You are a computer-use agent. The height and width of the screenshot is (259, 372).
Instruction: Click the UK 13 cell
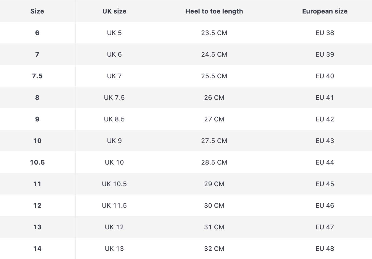click(x=114, y=248)
